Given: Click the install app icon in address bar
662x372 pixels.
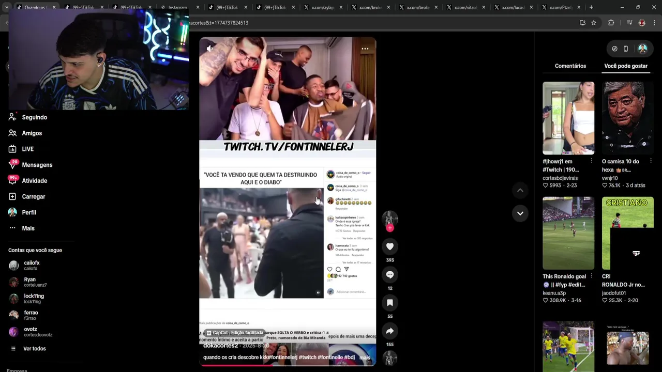Looking at the screenshot, I should (582, 23).
